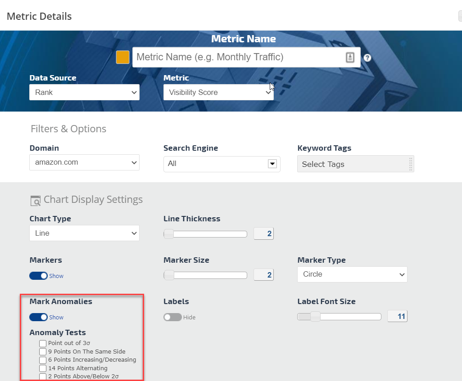Enable the Labels toggle

[x=172, y=317]
